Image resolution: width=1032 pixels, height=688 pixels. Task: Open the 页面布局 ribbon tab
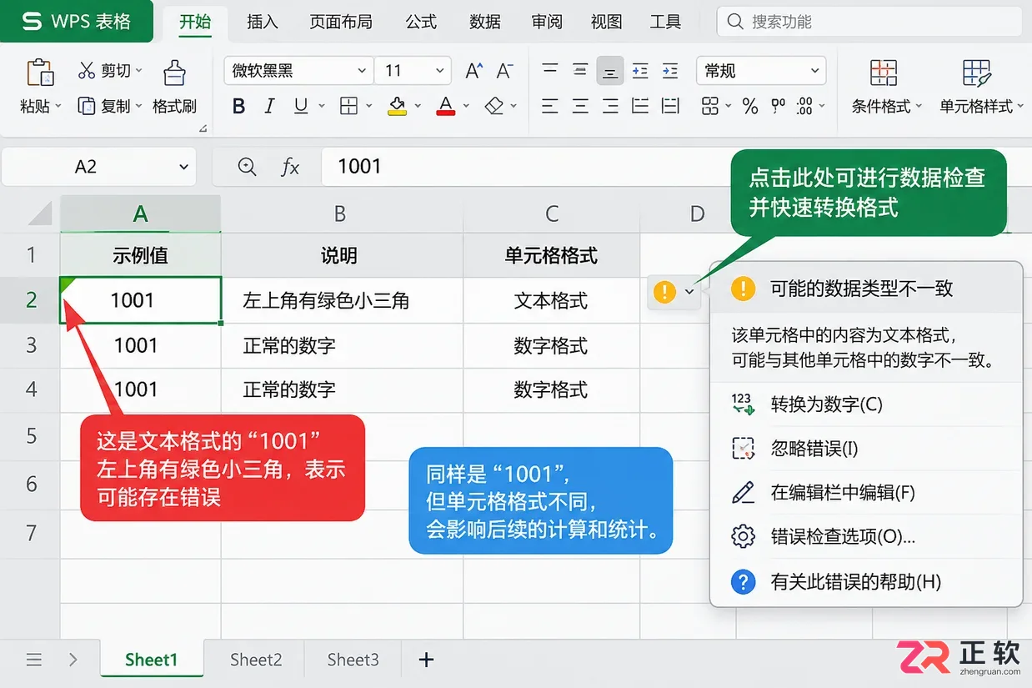point(341,22)
